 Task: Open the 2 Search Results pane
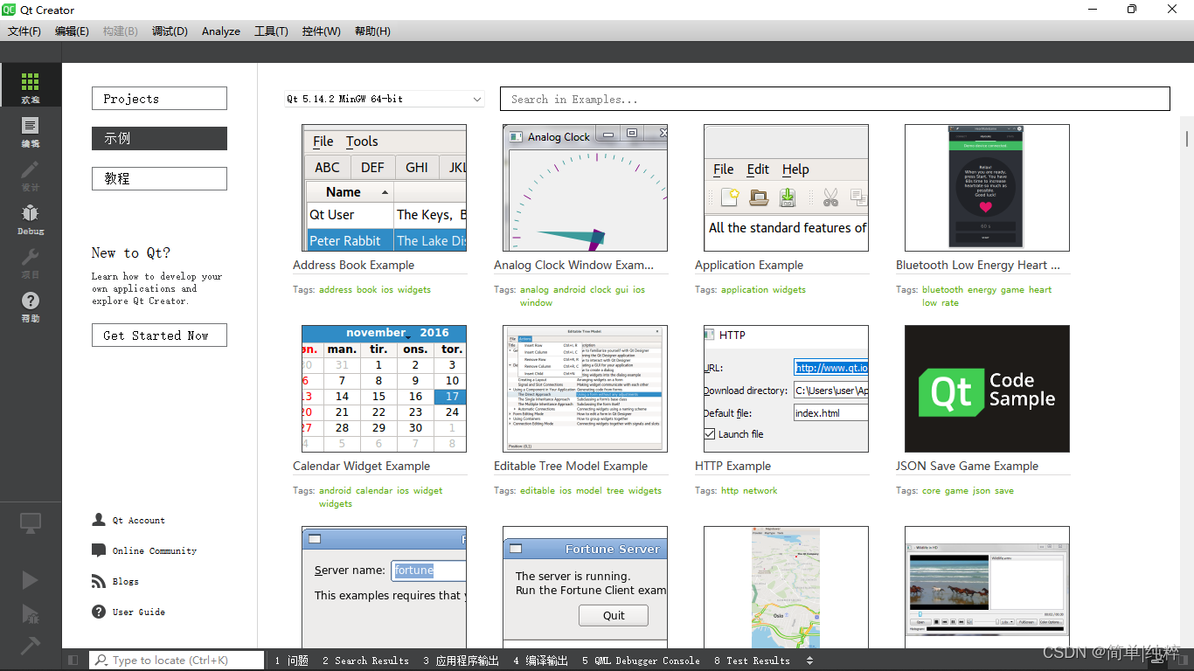(365, 661)
